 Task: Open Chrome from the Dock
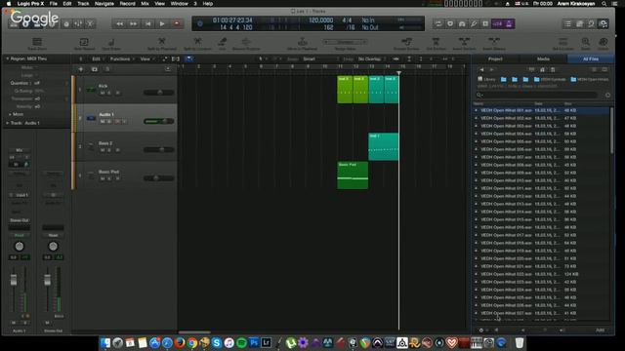192,342
